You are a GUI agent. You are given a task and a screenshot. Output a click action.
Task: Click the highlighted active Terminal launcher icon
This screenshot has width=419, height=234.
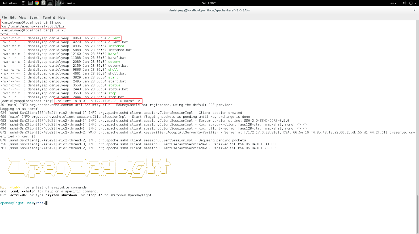click(50, 3)
